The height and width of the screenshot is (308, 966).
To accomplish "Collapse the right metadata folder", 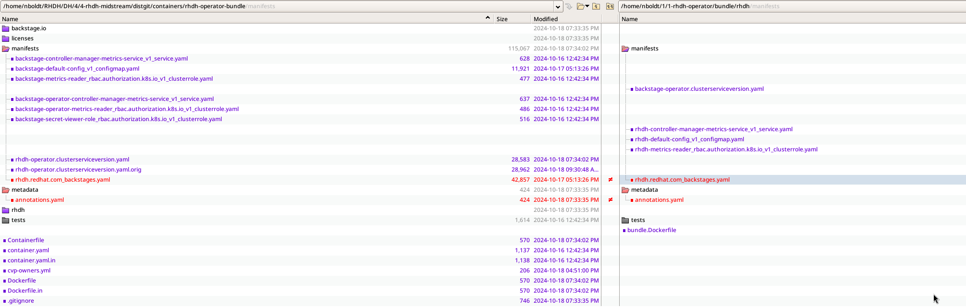I will [625, 190].
